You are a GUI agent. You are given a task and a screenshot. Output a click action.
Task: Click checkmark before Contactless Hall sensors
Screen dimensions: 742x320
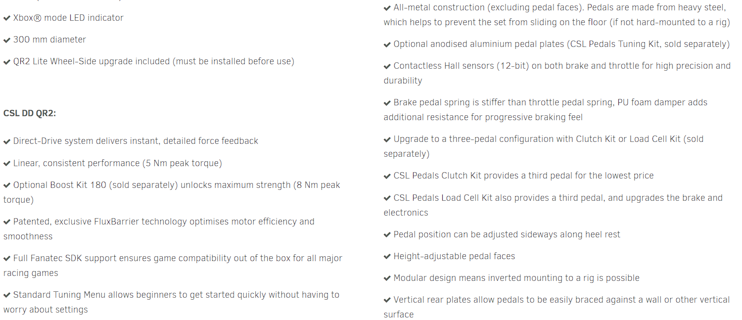pyautogui.click(x=387, y=66)
